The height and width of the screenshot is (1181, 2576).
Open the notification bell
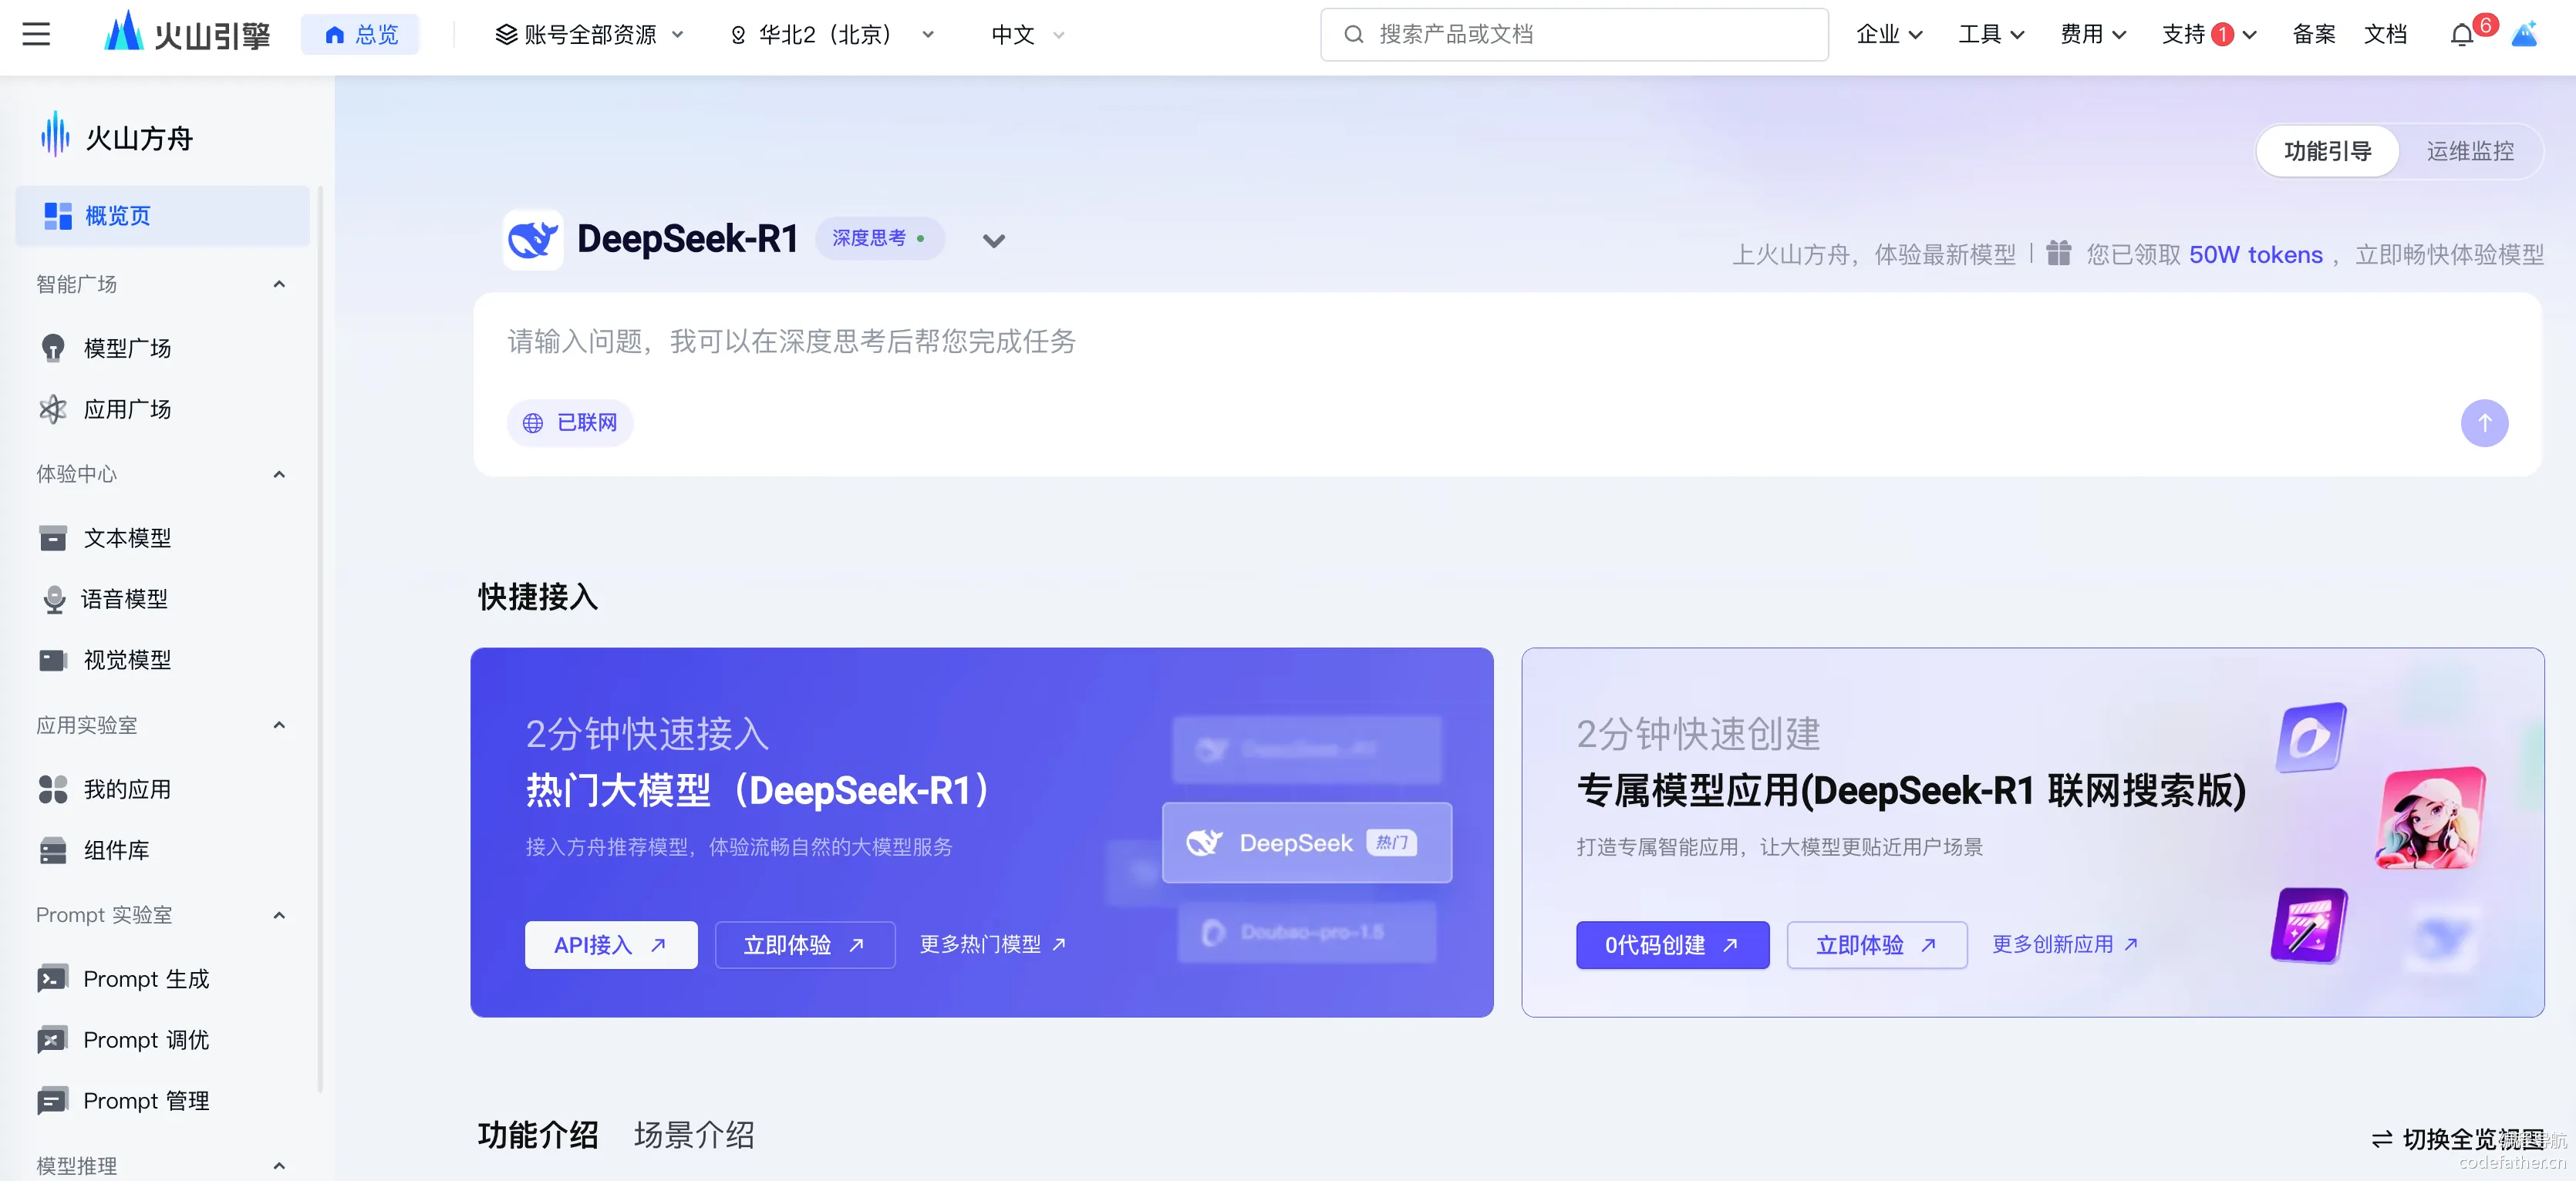[x=2461, y=35]
